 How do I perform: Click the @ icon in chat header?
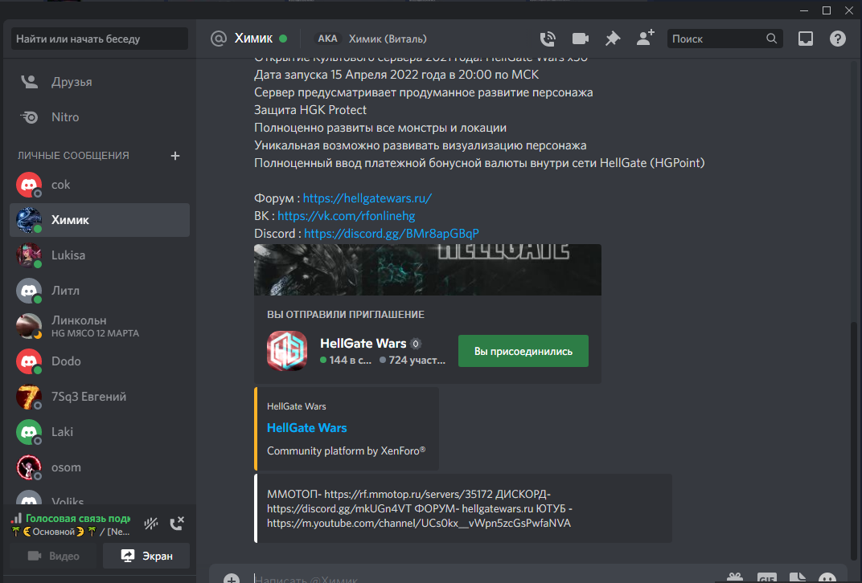pyautogui.click(x=219, y=39)
